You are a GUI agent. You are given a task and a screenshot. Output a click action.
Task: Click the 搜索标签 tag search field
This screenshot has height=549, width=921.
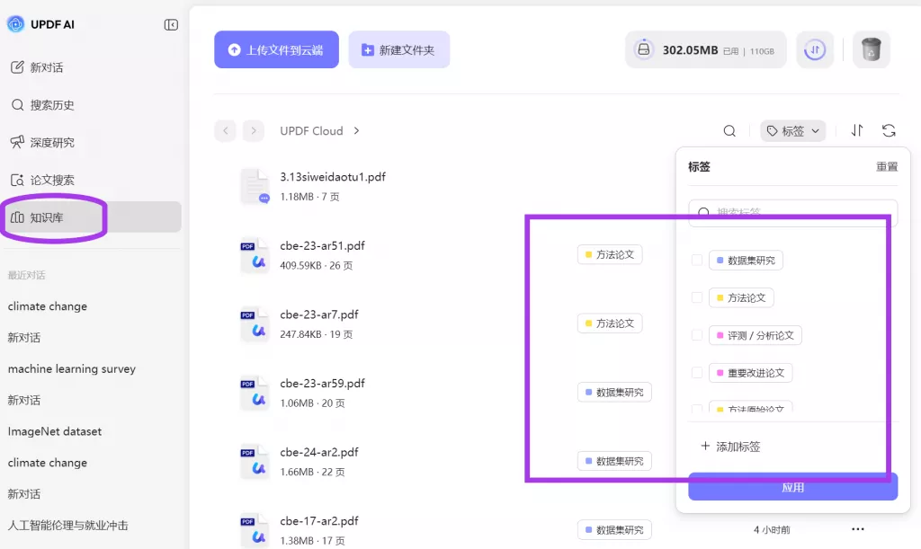tap(791, 212)
